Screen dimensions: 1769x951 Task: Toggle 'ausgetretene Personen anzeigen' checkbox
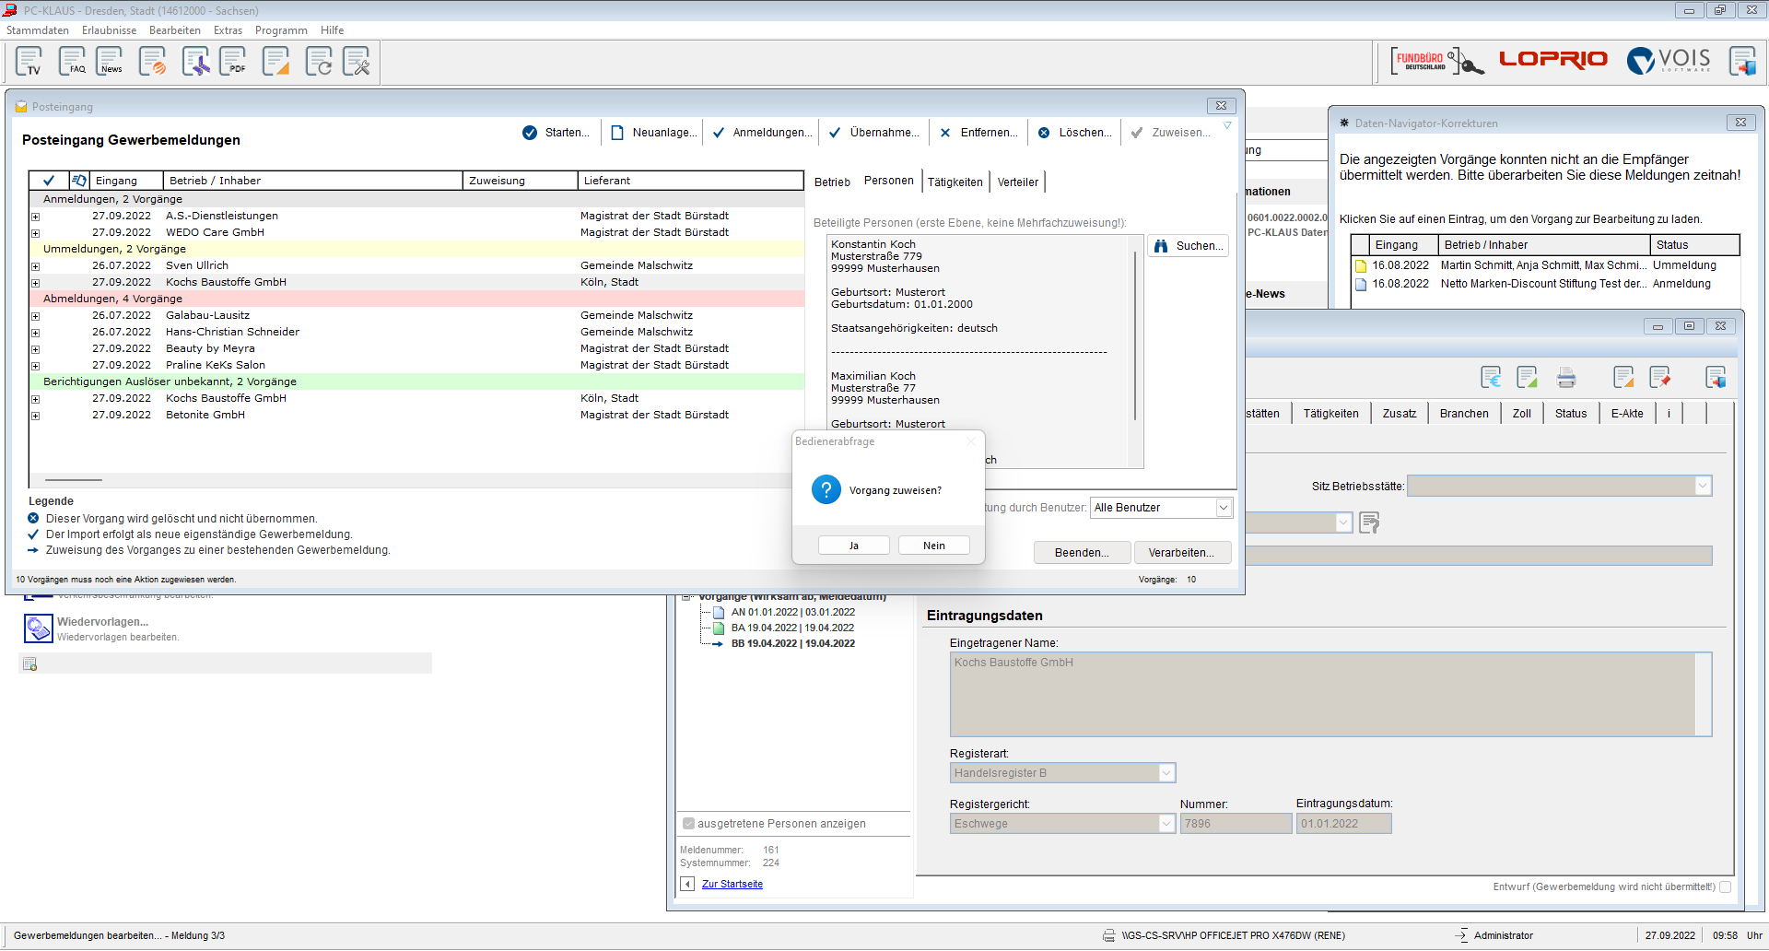688,824
